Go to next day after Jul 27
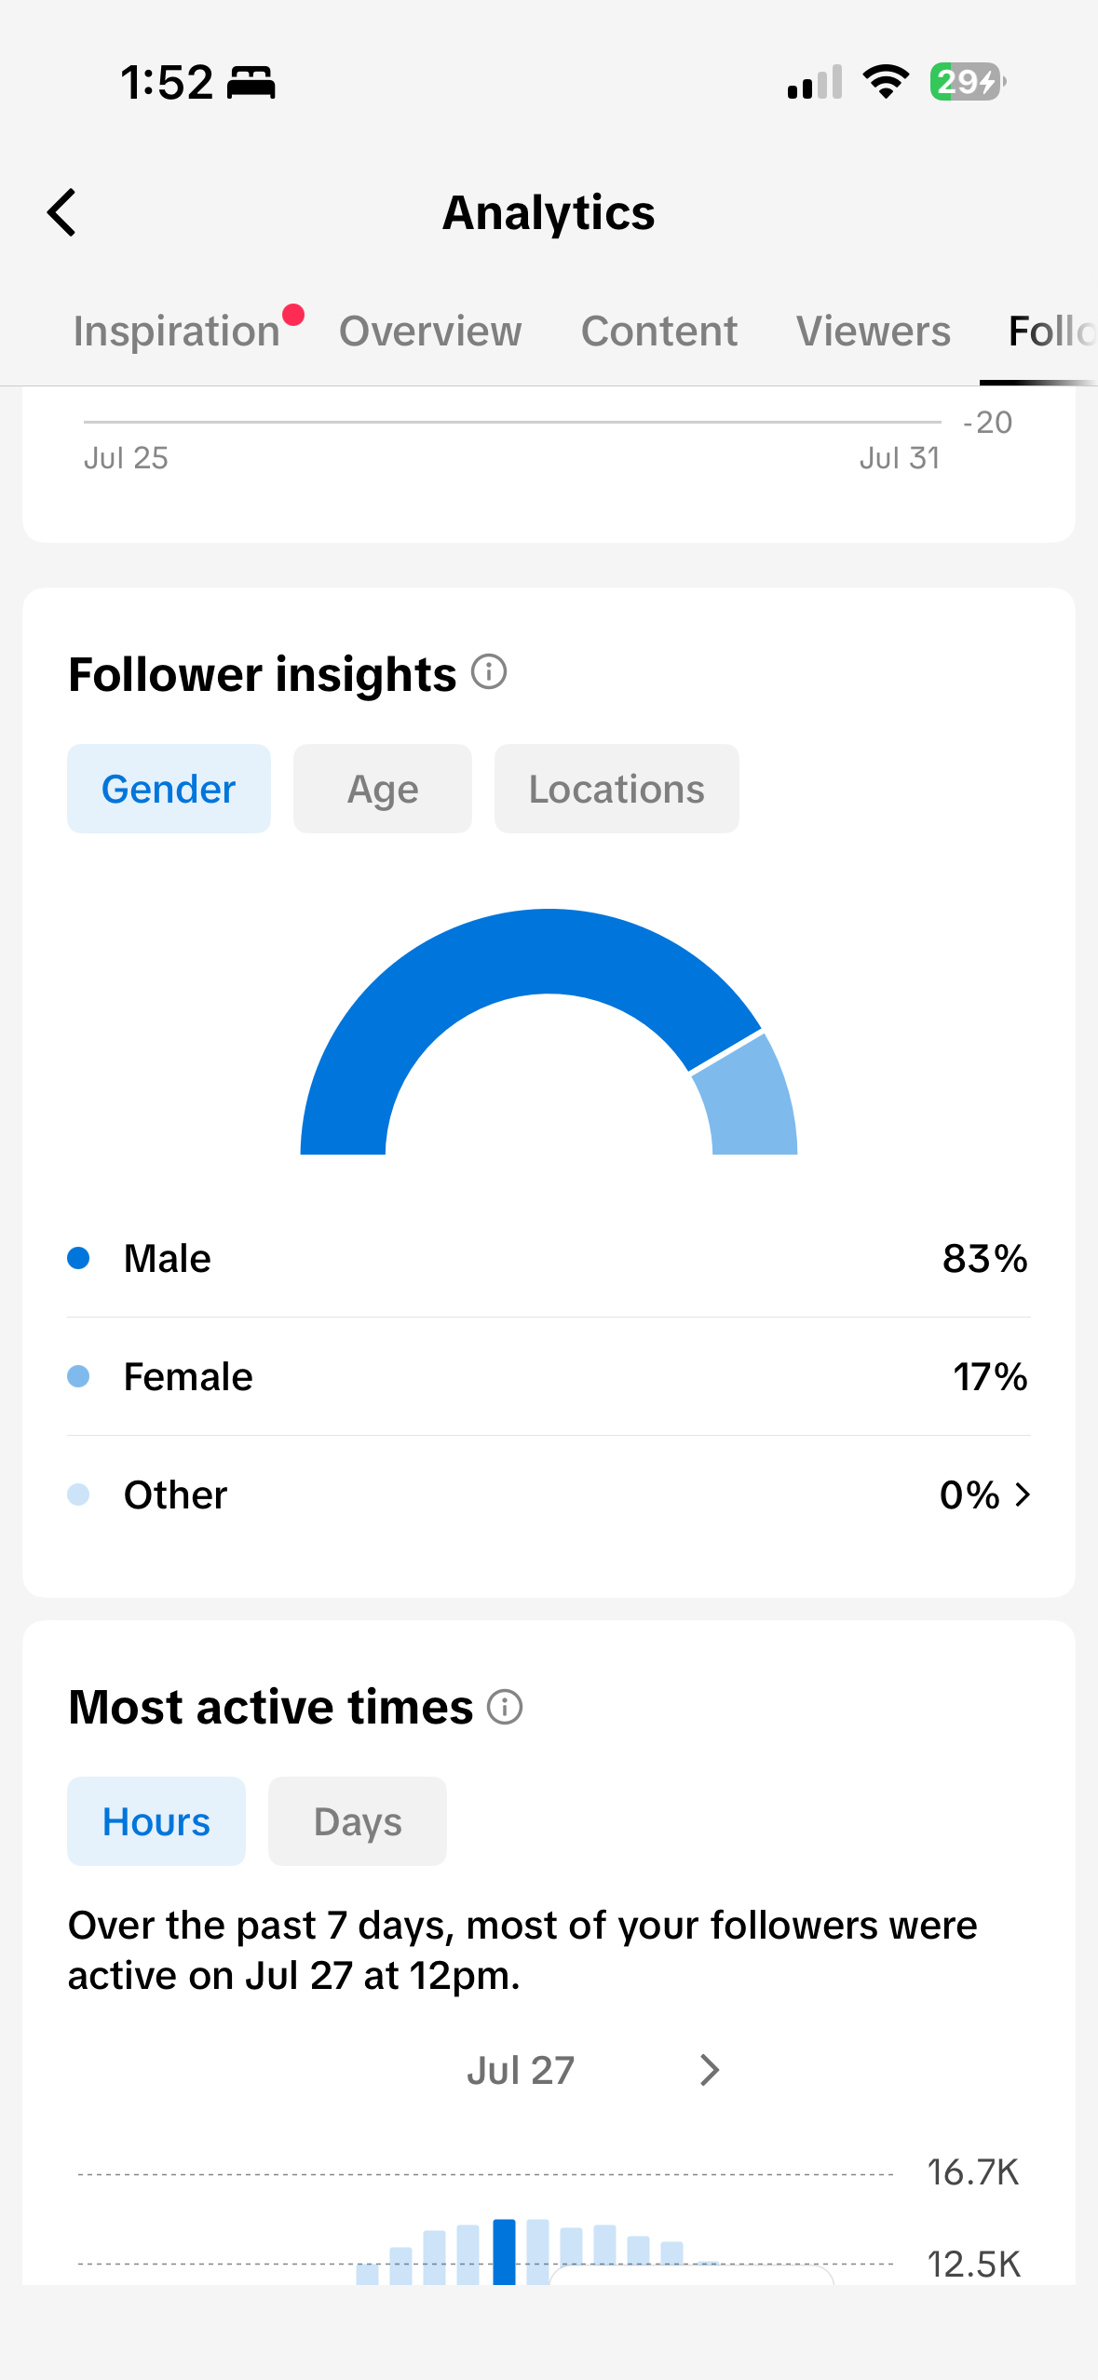The image size is (1098, 2380). (710, 2070)
